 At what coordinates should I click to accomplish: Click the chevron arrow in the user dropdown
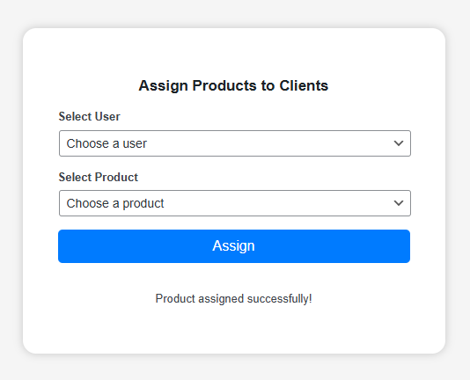tap(399, 143)
